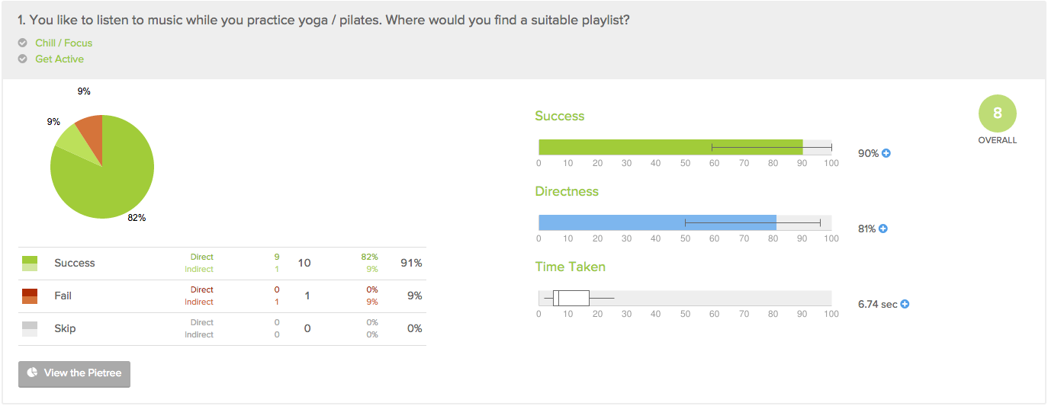
Task: Click checkmark icon beside Get Active
Action: 23,59
